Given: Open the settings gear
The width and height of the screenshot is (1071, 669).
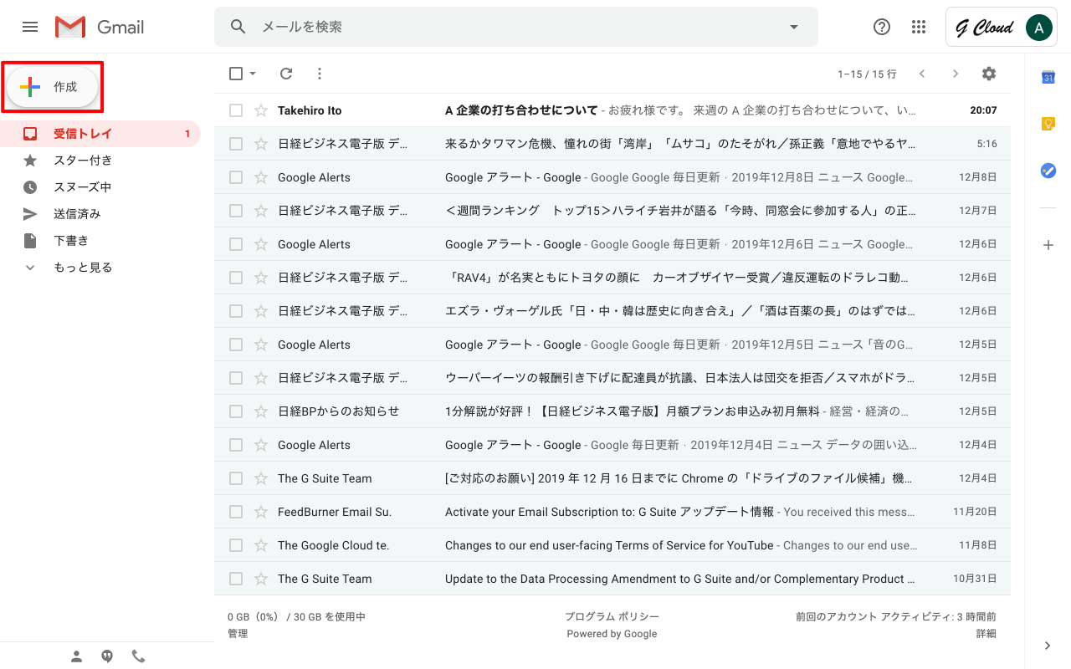Looking at the screenshot, I should [989, 74].
